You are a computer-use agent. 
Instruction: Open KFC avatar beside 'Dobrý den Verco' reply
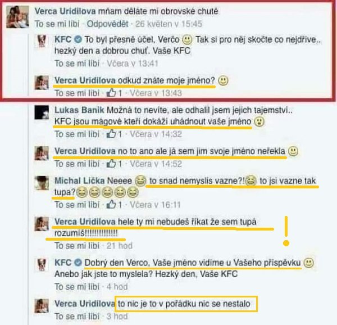click(x=42, y=265)
